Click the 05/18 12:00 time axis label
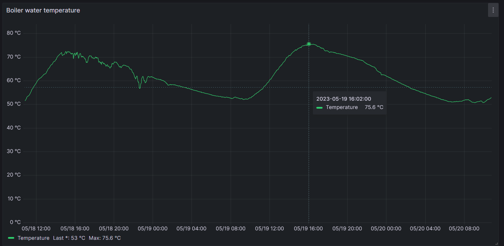 (36, 229)
